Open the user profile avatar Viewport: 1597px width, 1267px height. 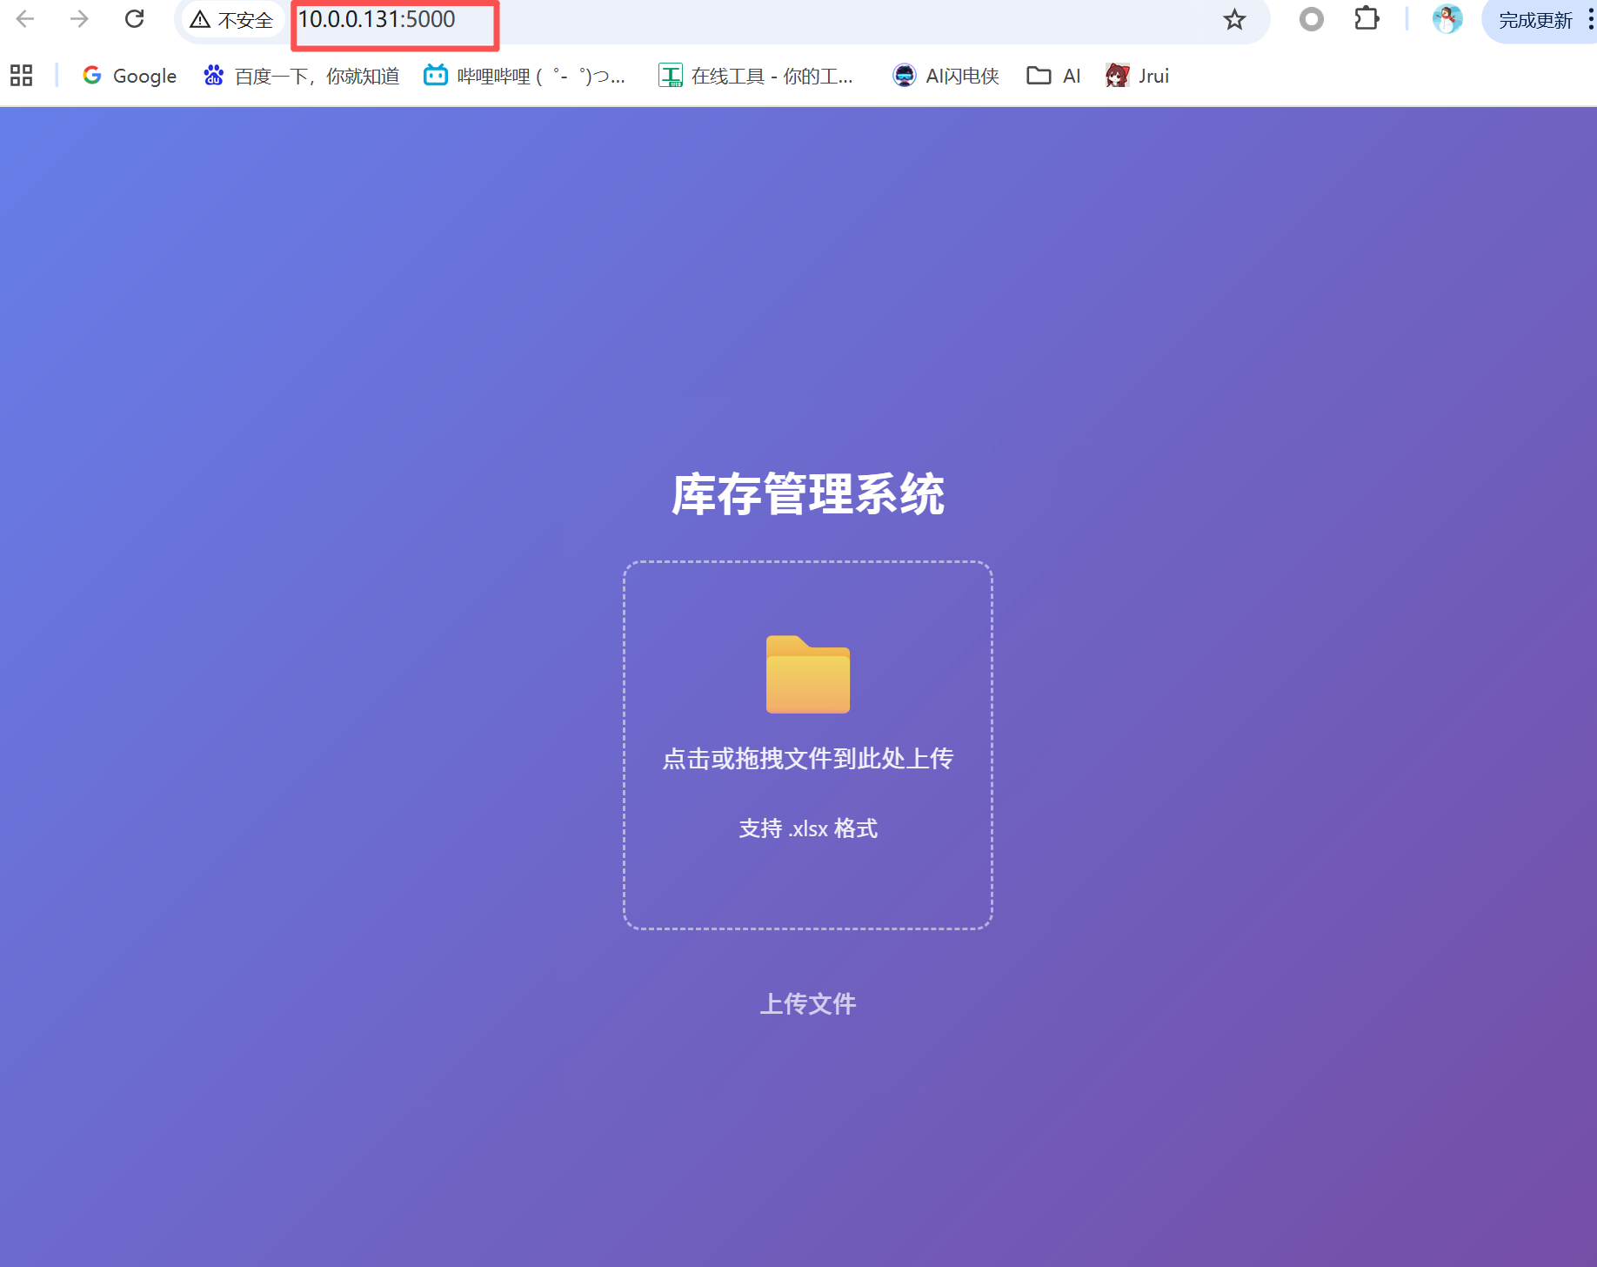tap(1447, 19)
